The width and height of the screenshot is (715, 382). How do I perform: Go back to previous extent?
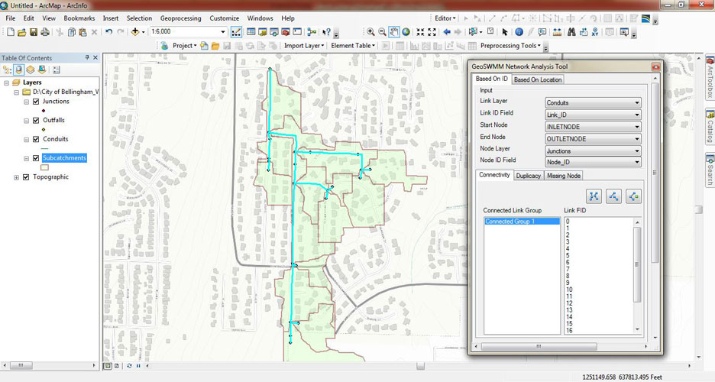pos(447,32)
